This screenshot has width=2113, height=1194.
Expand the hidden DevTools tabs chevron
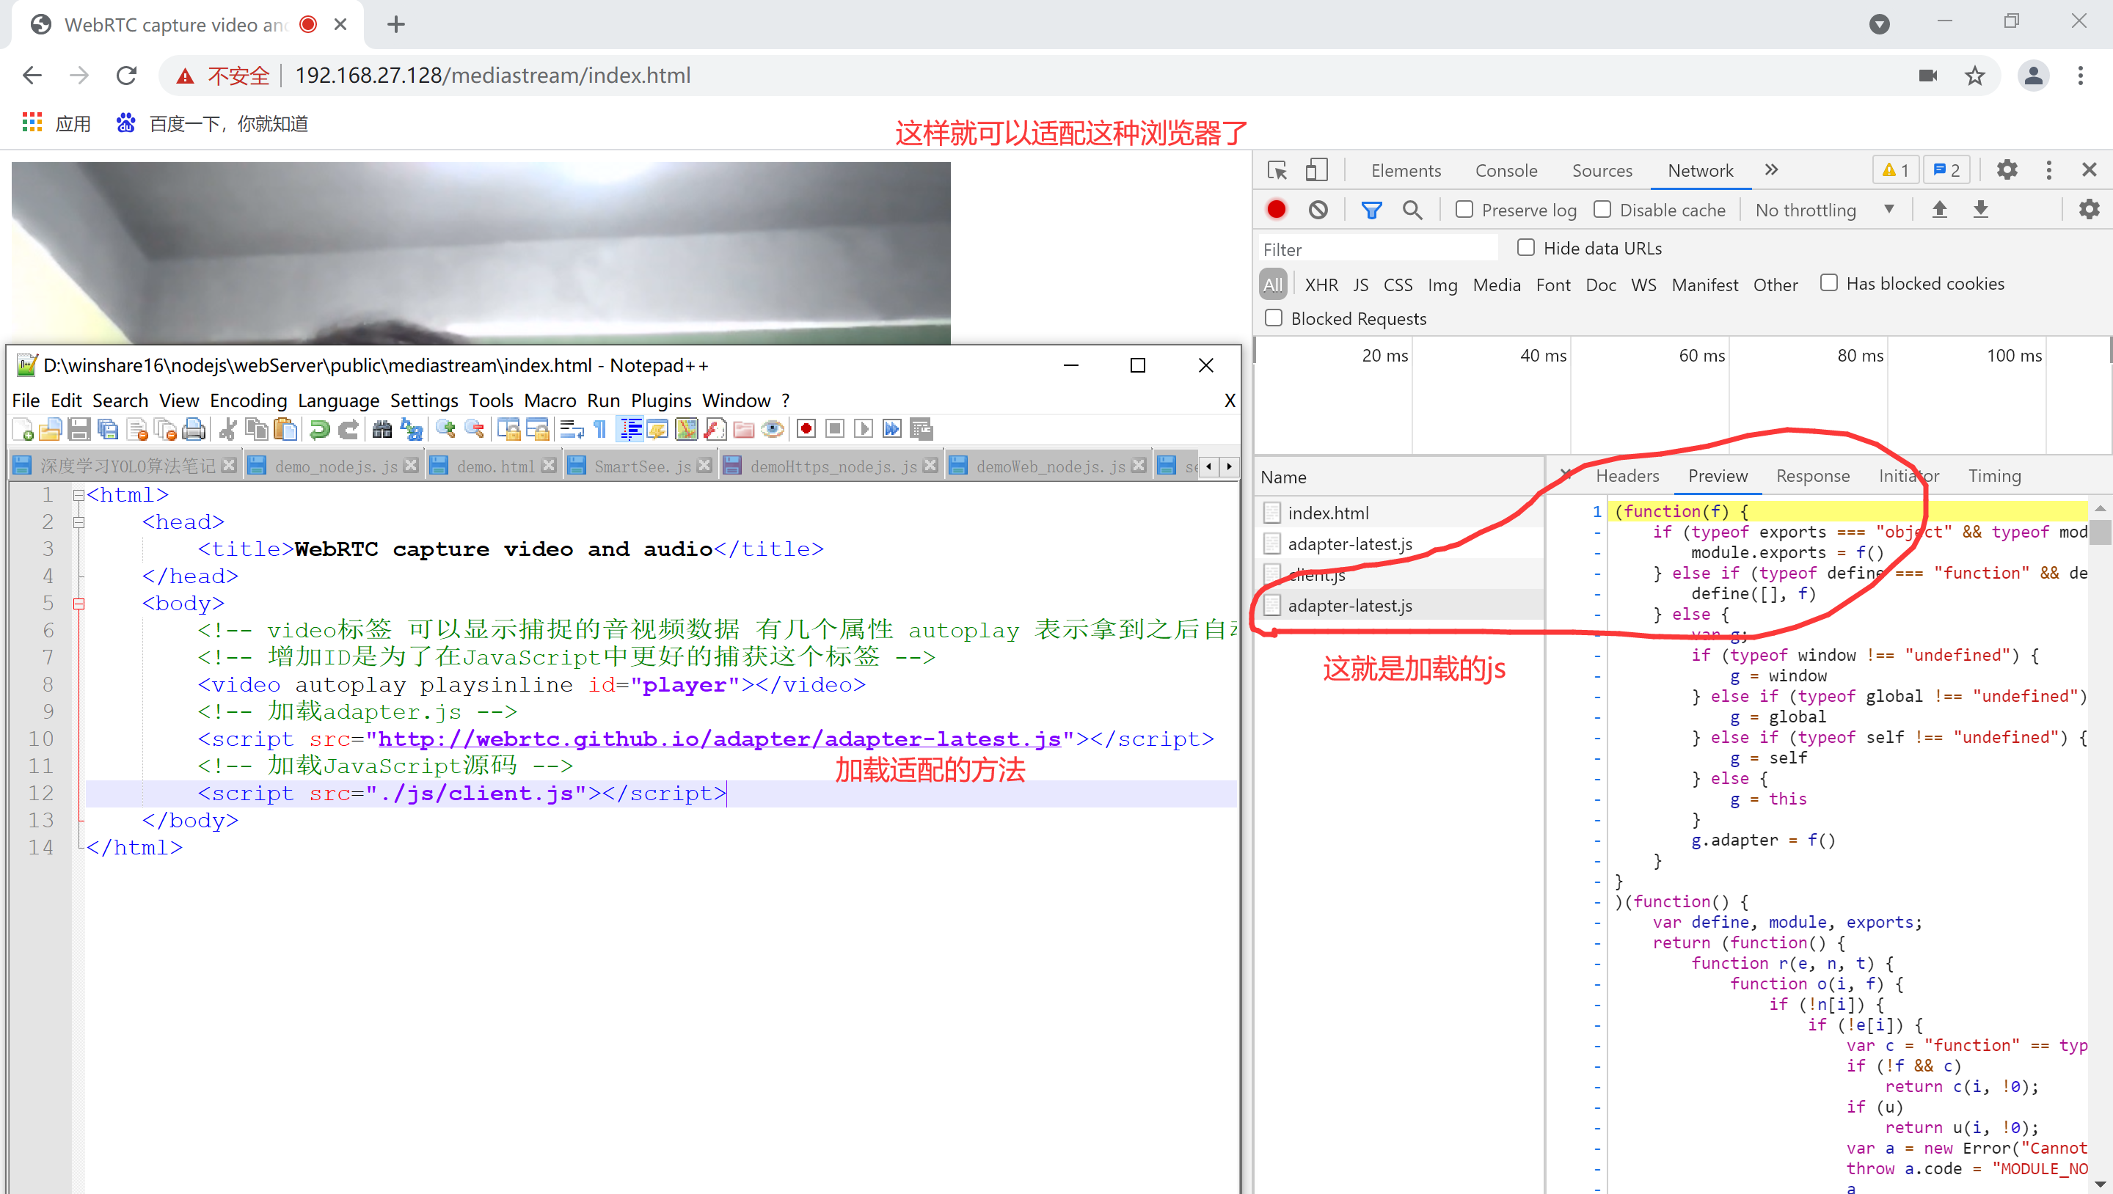(x=1772, y=169)
